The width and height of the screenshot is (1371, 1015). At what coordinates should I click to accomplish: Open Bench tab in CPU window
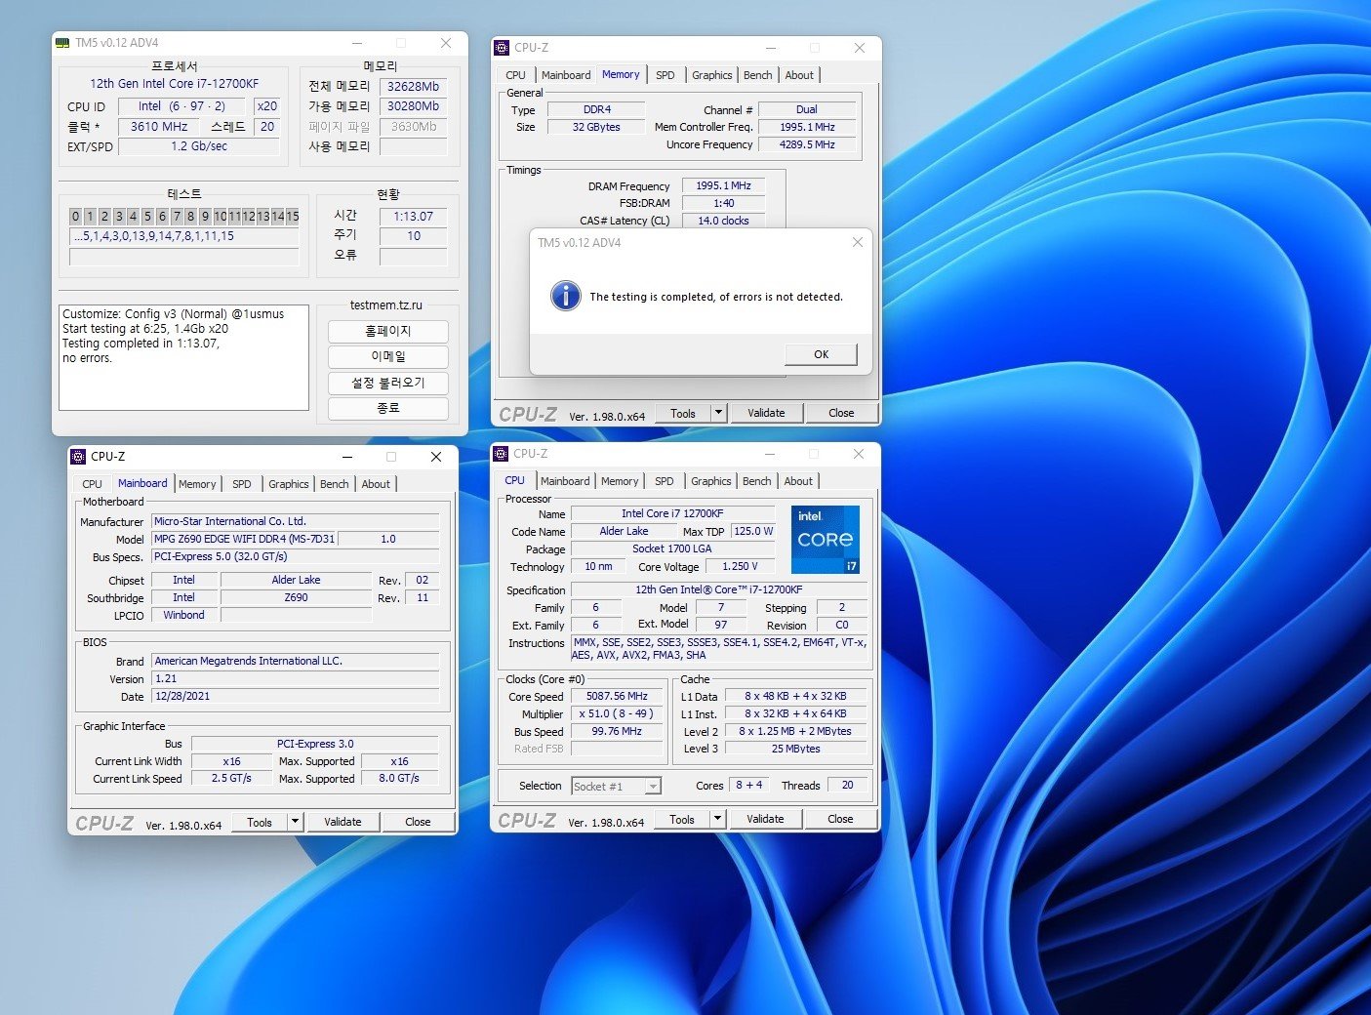coord(756,481)
